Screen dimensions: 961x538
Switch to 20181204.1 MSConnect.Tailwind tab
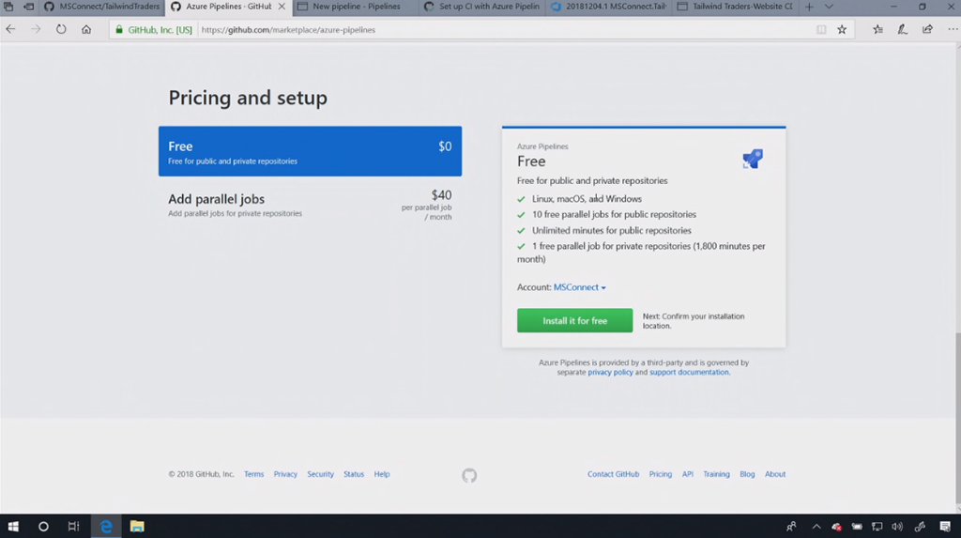[x=608, y=7]
